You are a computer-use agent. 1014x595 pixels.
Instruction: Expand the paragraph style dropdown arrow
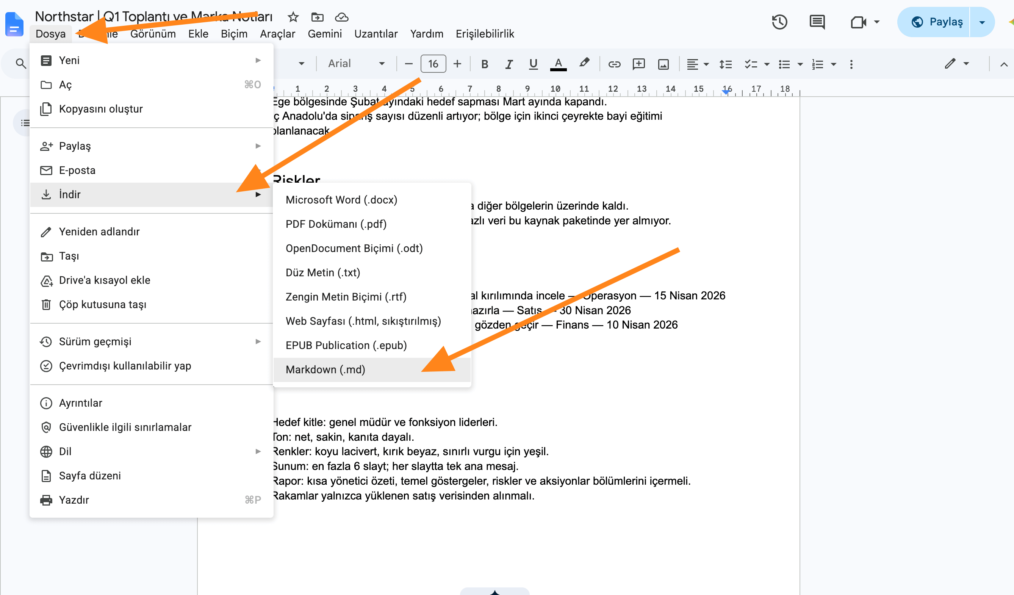pos(301,64)
